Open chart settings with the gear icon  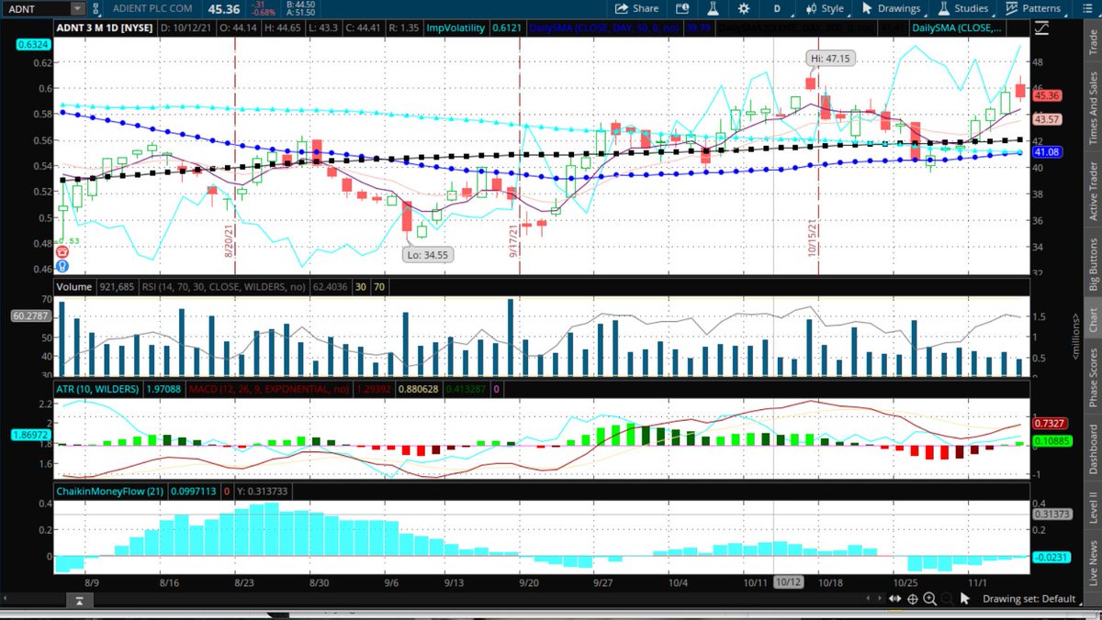coord(744,8)
